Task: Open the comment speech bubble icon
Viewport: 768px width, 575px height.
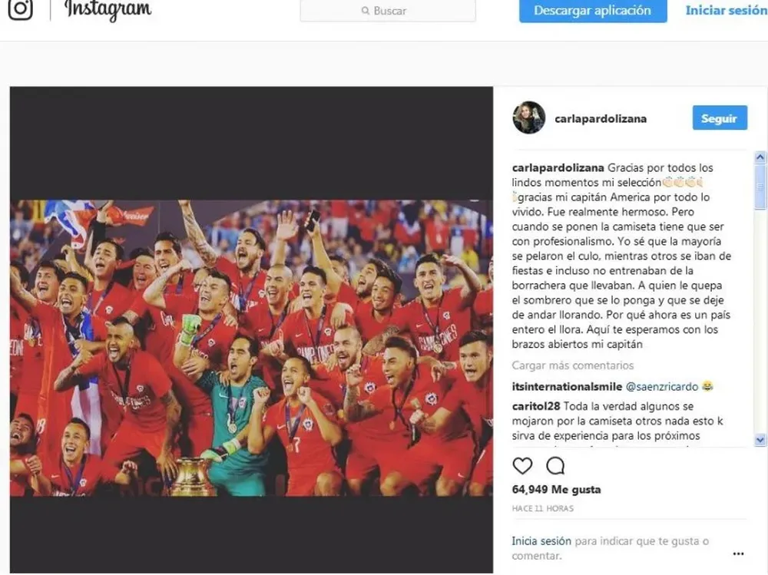Action: click(x=555, y=466)
